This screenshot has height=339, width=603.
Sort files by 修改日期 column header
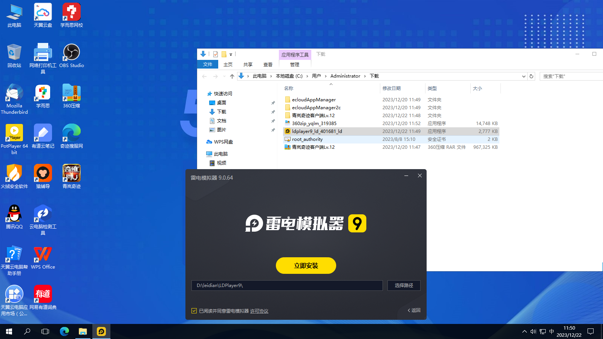point(402,89)
